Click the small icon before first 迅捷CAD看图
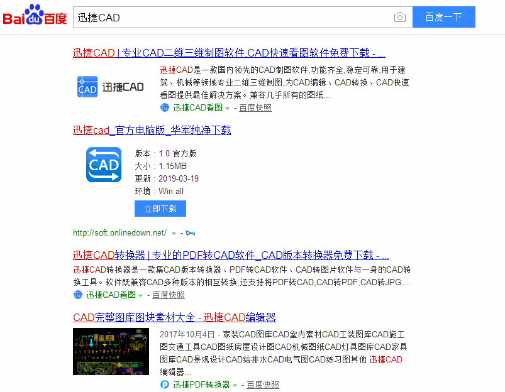The width and height of the screenshot is (505, 392). click(165, 107)
